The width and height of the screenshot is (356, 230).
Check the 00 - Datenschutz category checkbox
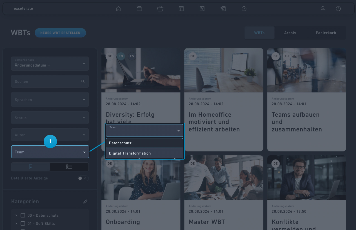pyautogui.click(x=23, y=216)
